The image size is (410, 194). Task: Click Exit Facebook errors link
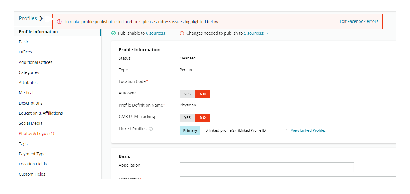click(359, 21)
